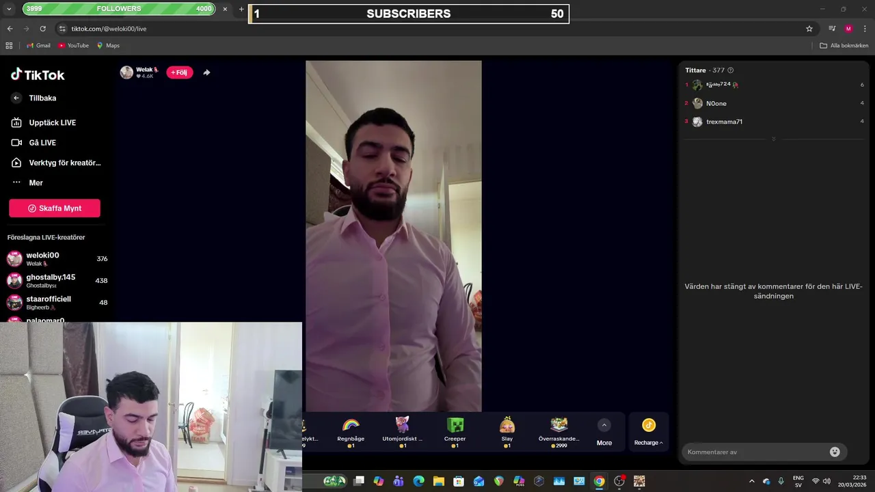Open emoji picker in comment box
Image resolution: width=875 pixels, height=492 pixels.
[835, 452]
